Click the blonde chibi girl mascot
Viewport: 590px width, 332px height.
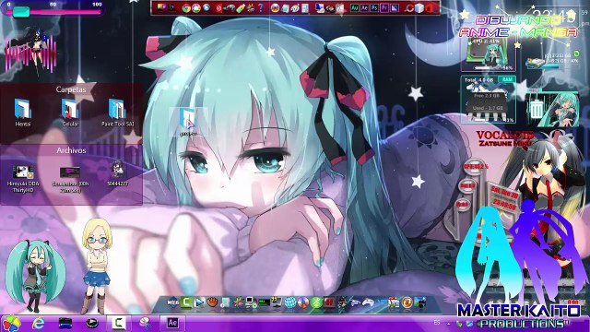(x=97, y=266)
